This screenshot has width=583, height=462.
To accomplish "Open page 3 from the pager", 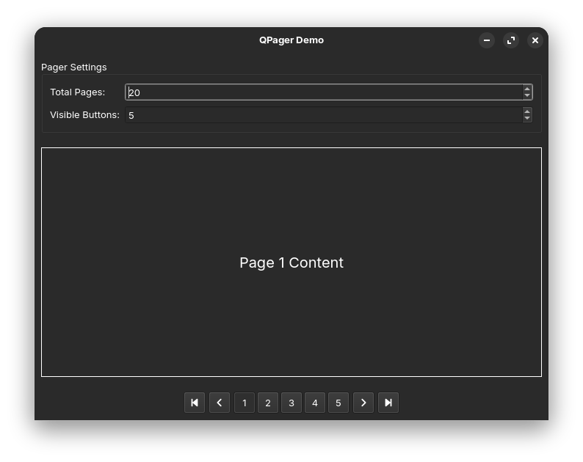I will click(291, 403).
